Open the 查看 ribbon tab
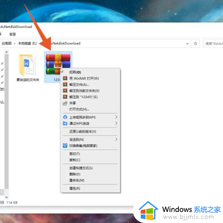The height and width of the screenshot is (223, 223). (x=12, y=34)
